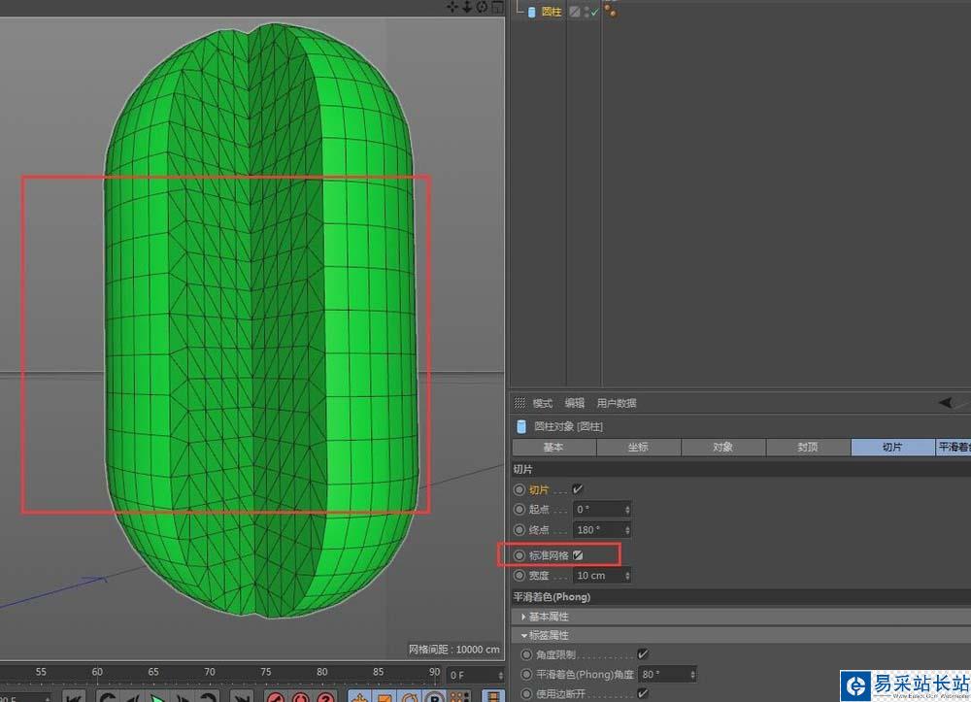This screenshot has height=702, width=971.
Task: Switch to the 基本 tab
Action: (x=553, y=447)
